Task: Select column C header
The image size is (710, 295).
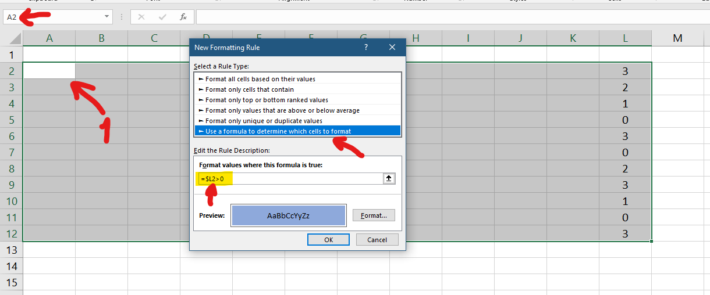Action: pos(154,38)
